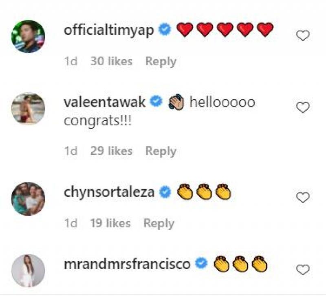Viewport: 326px width, 296px height.
Task: Reply to officialtimyap's comment
Action: (161, 62)
